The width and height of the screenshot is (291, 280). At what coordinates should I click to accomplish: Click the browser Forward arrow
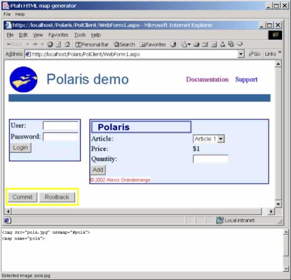pyautogui.click(x=35, y=44)
